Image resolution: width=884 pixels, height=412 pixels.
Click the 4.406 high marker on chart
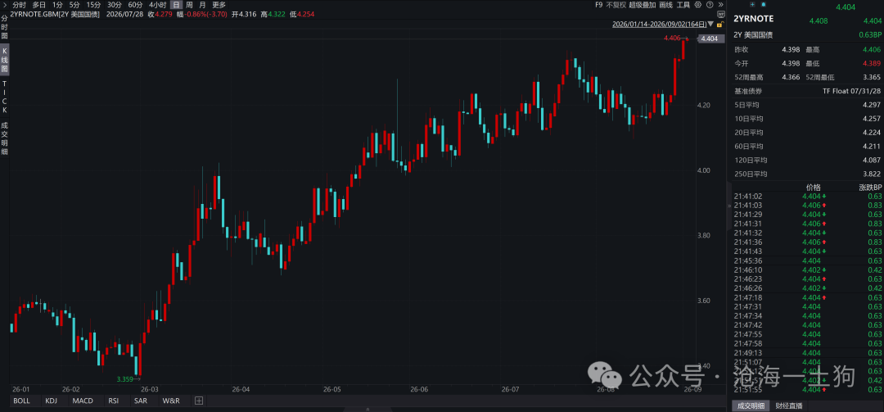point(673,38)
